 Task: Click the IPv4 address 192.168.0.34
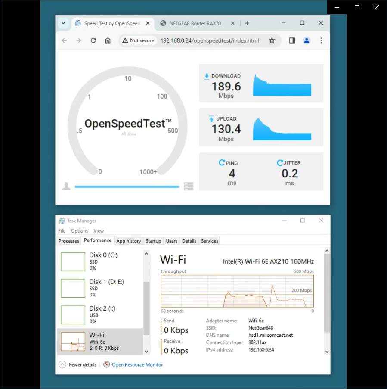click(x=261, y=349)
